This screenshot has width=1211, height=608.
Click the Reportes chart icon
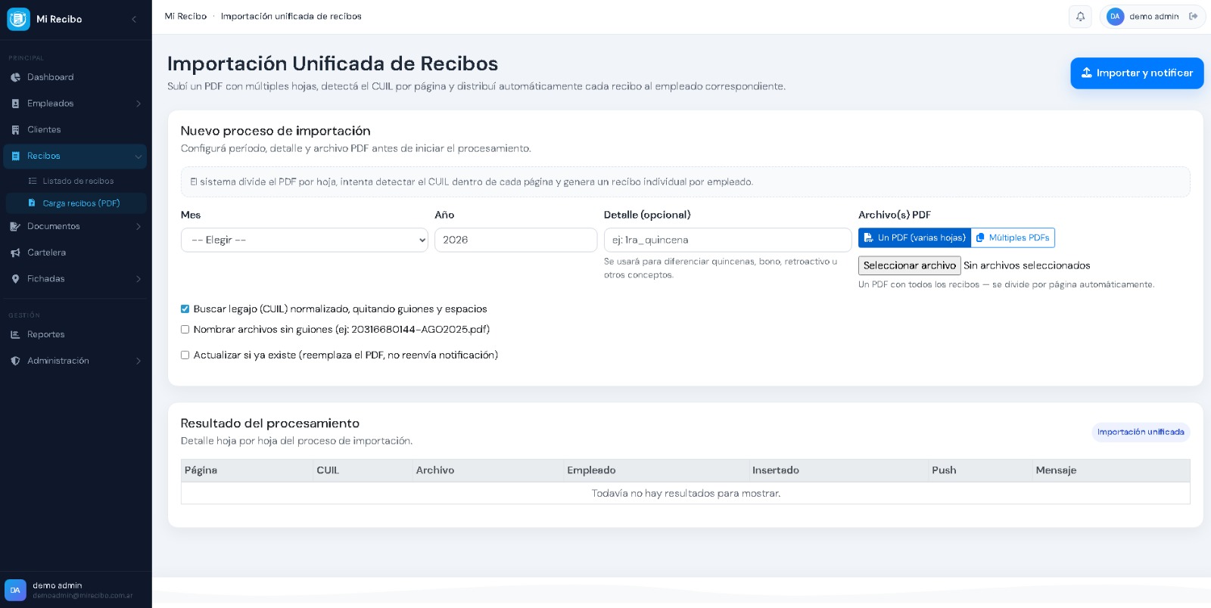pos(15,334)
